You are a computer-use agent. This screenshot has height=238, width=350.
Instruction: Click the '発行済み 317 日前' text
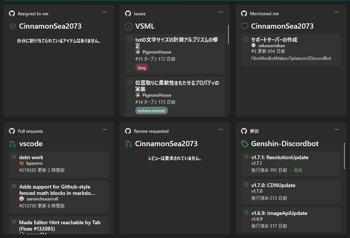click(x=269, y=226)
